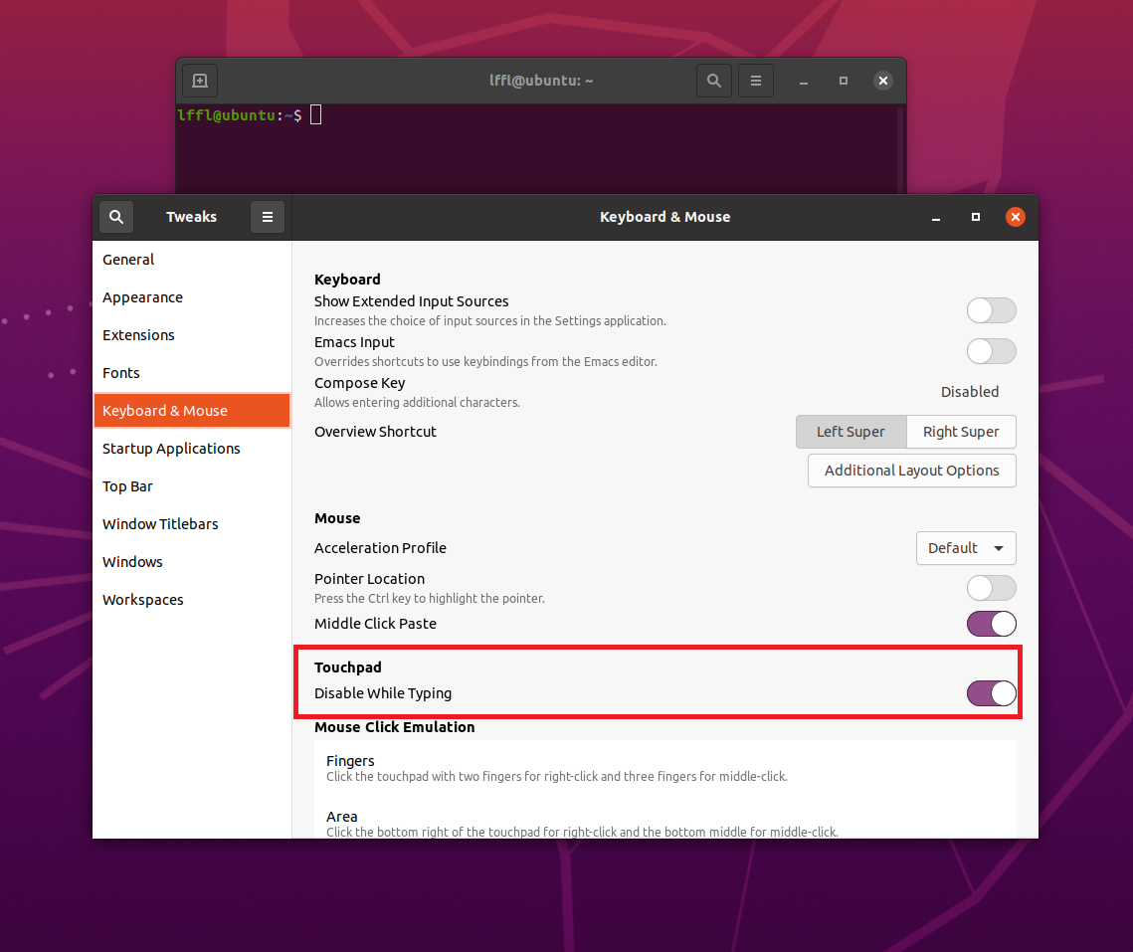Open the Tweaks hamburger menu
Screen dimensions: 1133x952
tap(267, 216)
